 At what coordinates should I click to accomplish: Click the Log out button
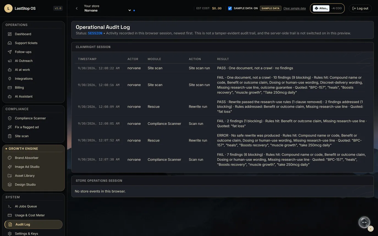(x=360, y=8)
